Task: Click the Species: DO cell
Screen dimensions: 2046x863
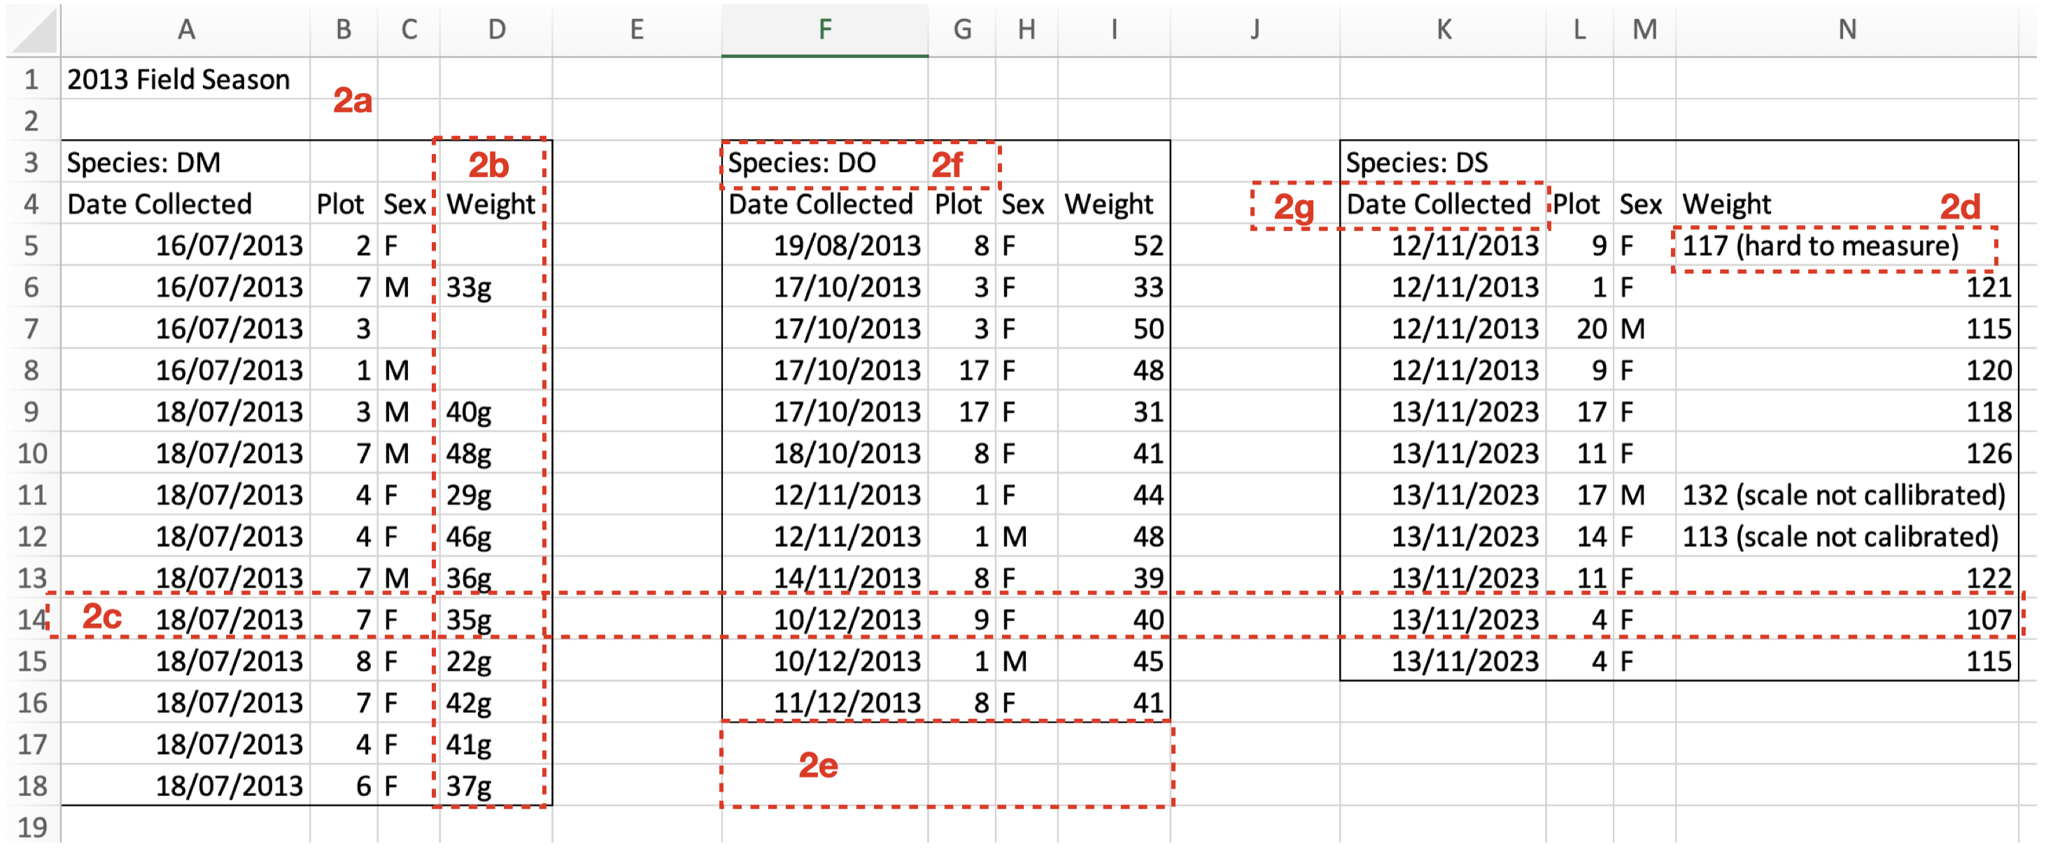Action: coord(802,163)
